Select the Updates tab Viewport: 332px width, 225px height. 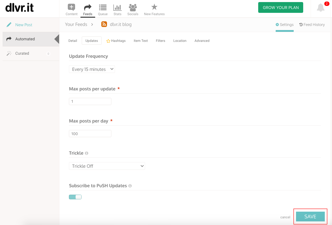92,41
